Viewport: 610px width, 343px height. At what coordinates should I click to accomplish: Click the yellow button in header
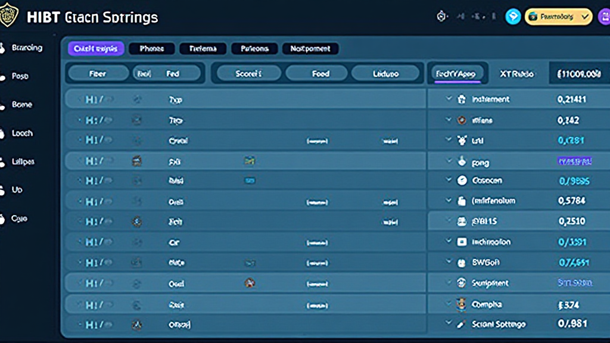[x=558, y=17]
